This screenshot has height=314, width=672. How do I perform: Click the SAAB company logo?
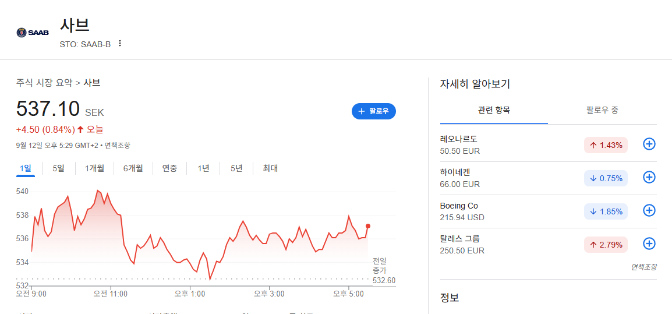(x=33, y=32)
